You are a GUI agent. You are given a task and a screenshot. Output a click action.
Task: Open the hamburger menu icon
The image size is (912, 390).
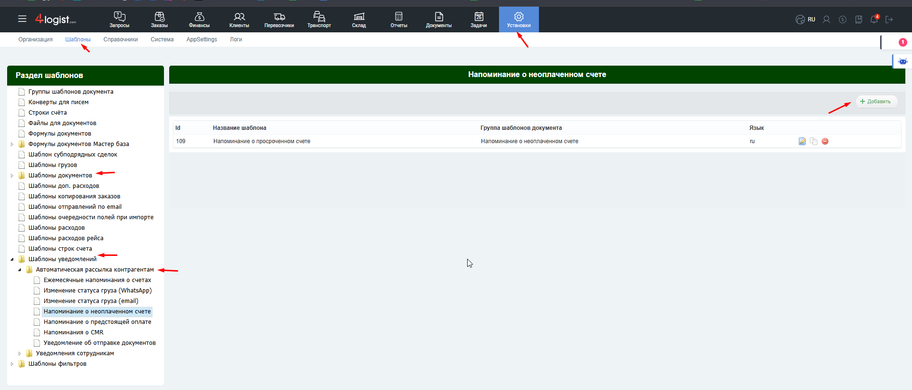coord(22,19)
